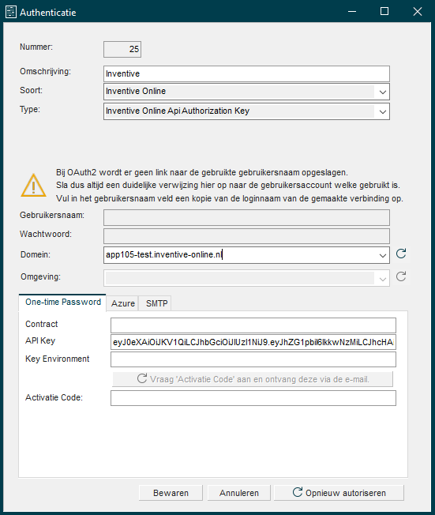Expand the disabled Omgeving dropdown
Viewport: 435px width, 515px height.
[382, 279]
